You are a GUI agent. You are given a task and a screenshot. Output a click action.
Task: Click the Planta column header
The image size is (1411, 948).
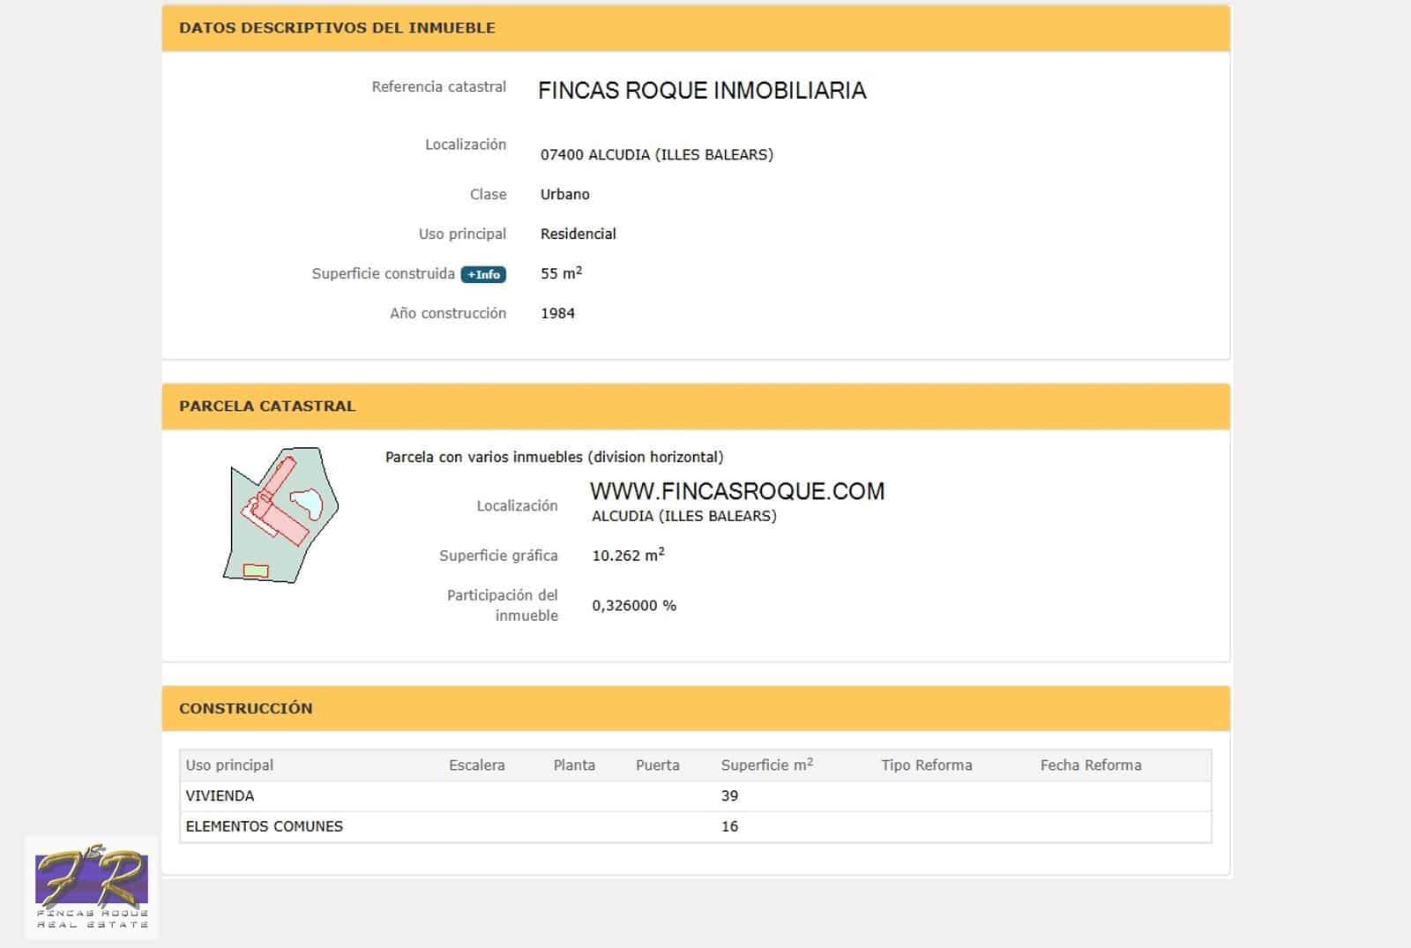pyautogui.click(x=575, y=765)
